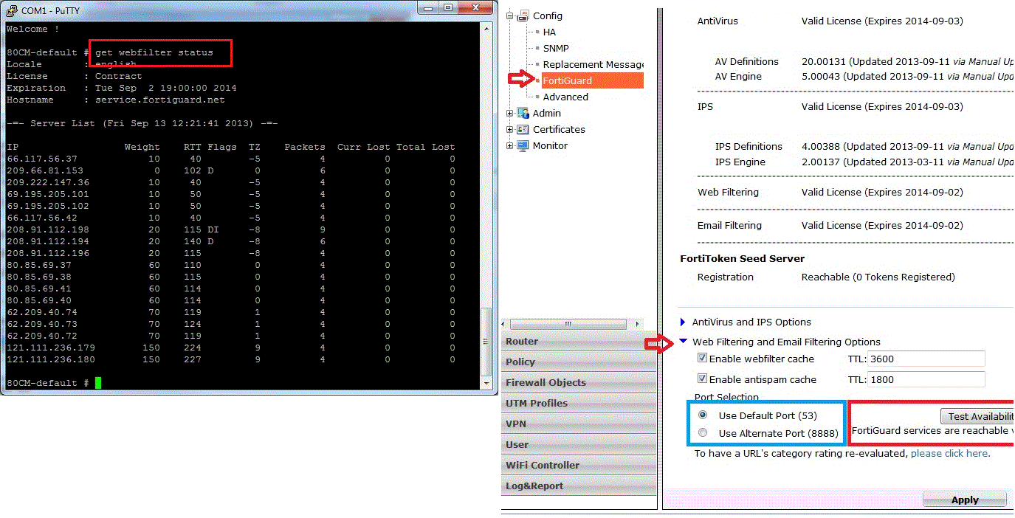Open the VPN menu section
This screenshot has height=518, width=1015.
[x=579, y=424]
